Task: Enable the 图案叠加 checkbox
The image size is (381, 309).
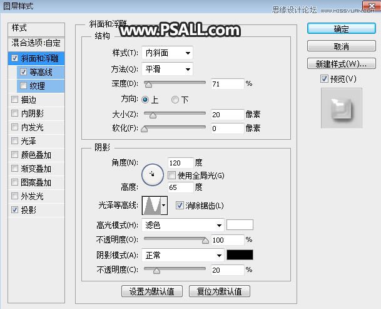Action: (x=14, y=182)
